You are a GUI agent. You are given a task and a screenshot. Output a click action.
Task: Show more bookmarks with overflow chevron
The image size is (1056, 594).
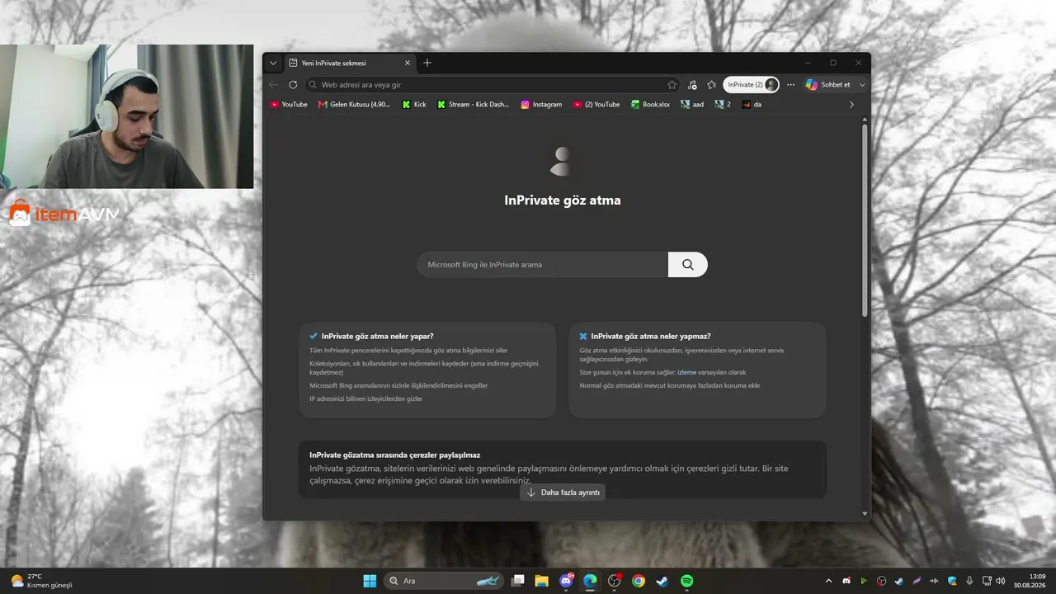pos(851,105)
